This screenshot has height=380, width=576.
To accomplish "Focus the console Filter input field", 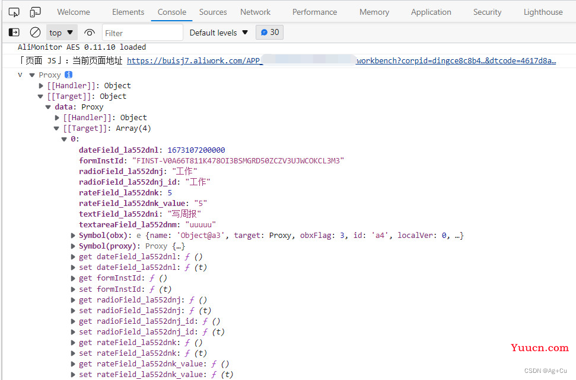I will pyautogui.click(x=142, y=33).
